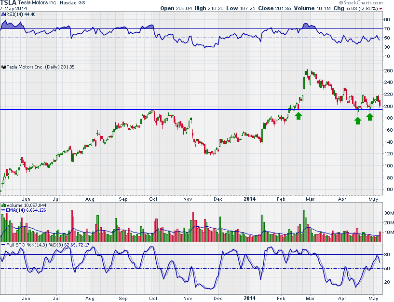The image size is (394, 302).
Task: Click the 140 price axis label
Action: 388,142
